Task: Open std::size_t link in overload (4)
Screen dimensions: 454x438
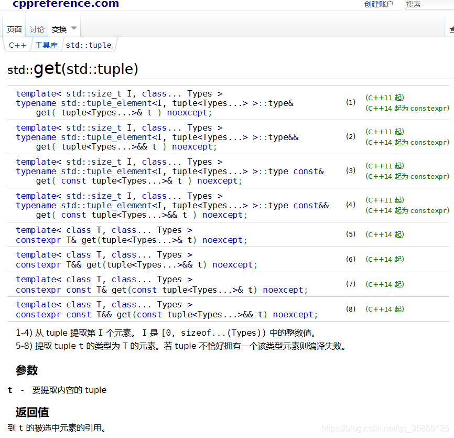Action: click(x=93, y=196)
